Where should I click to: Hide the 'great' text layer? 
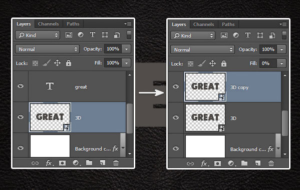pyautogui.click(x=21, y=86)
